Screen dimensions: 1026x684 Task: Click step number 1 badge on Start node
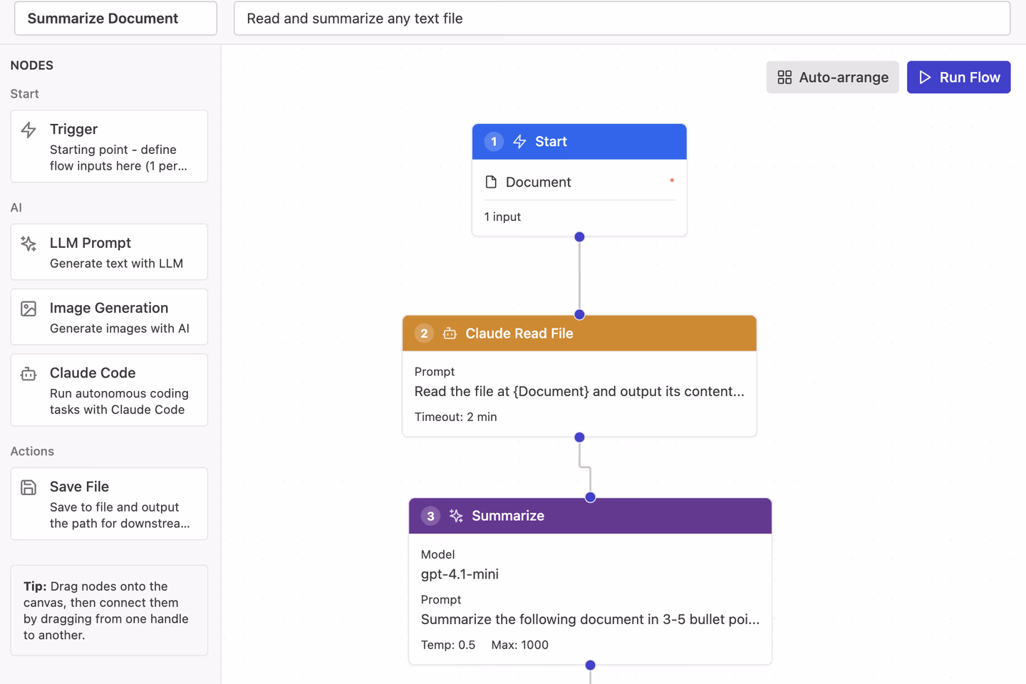[494, 142]
